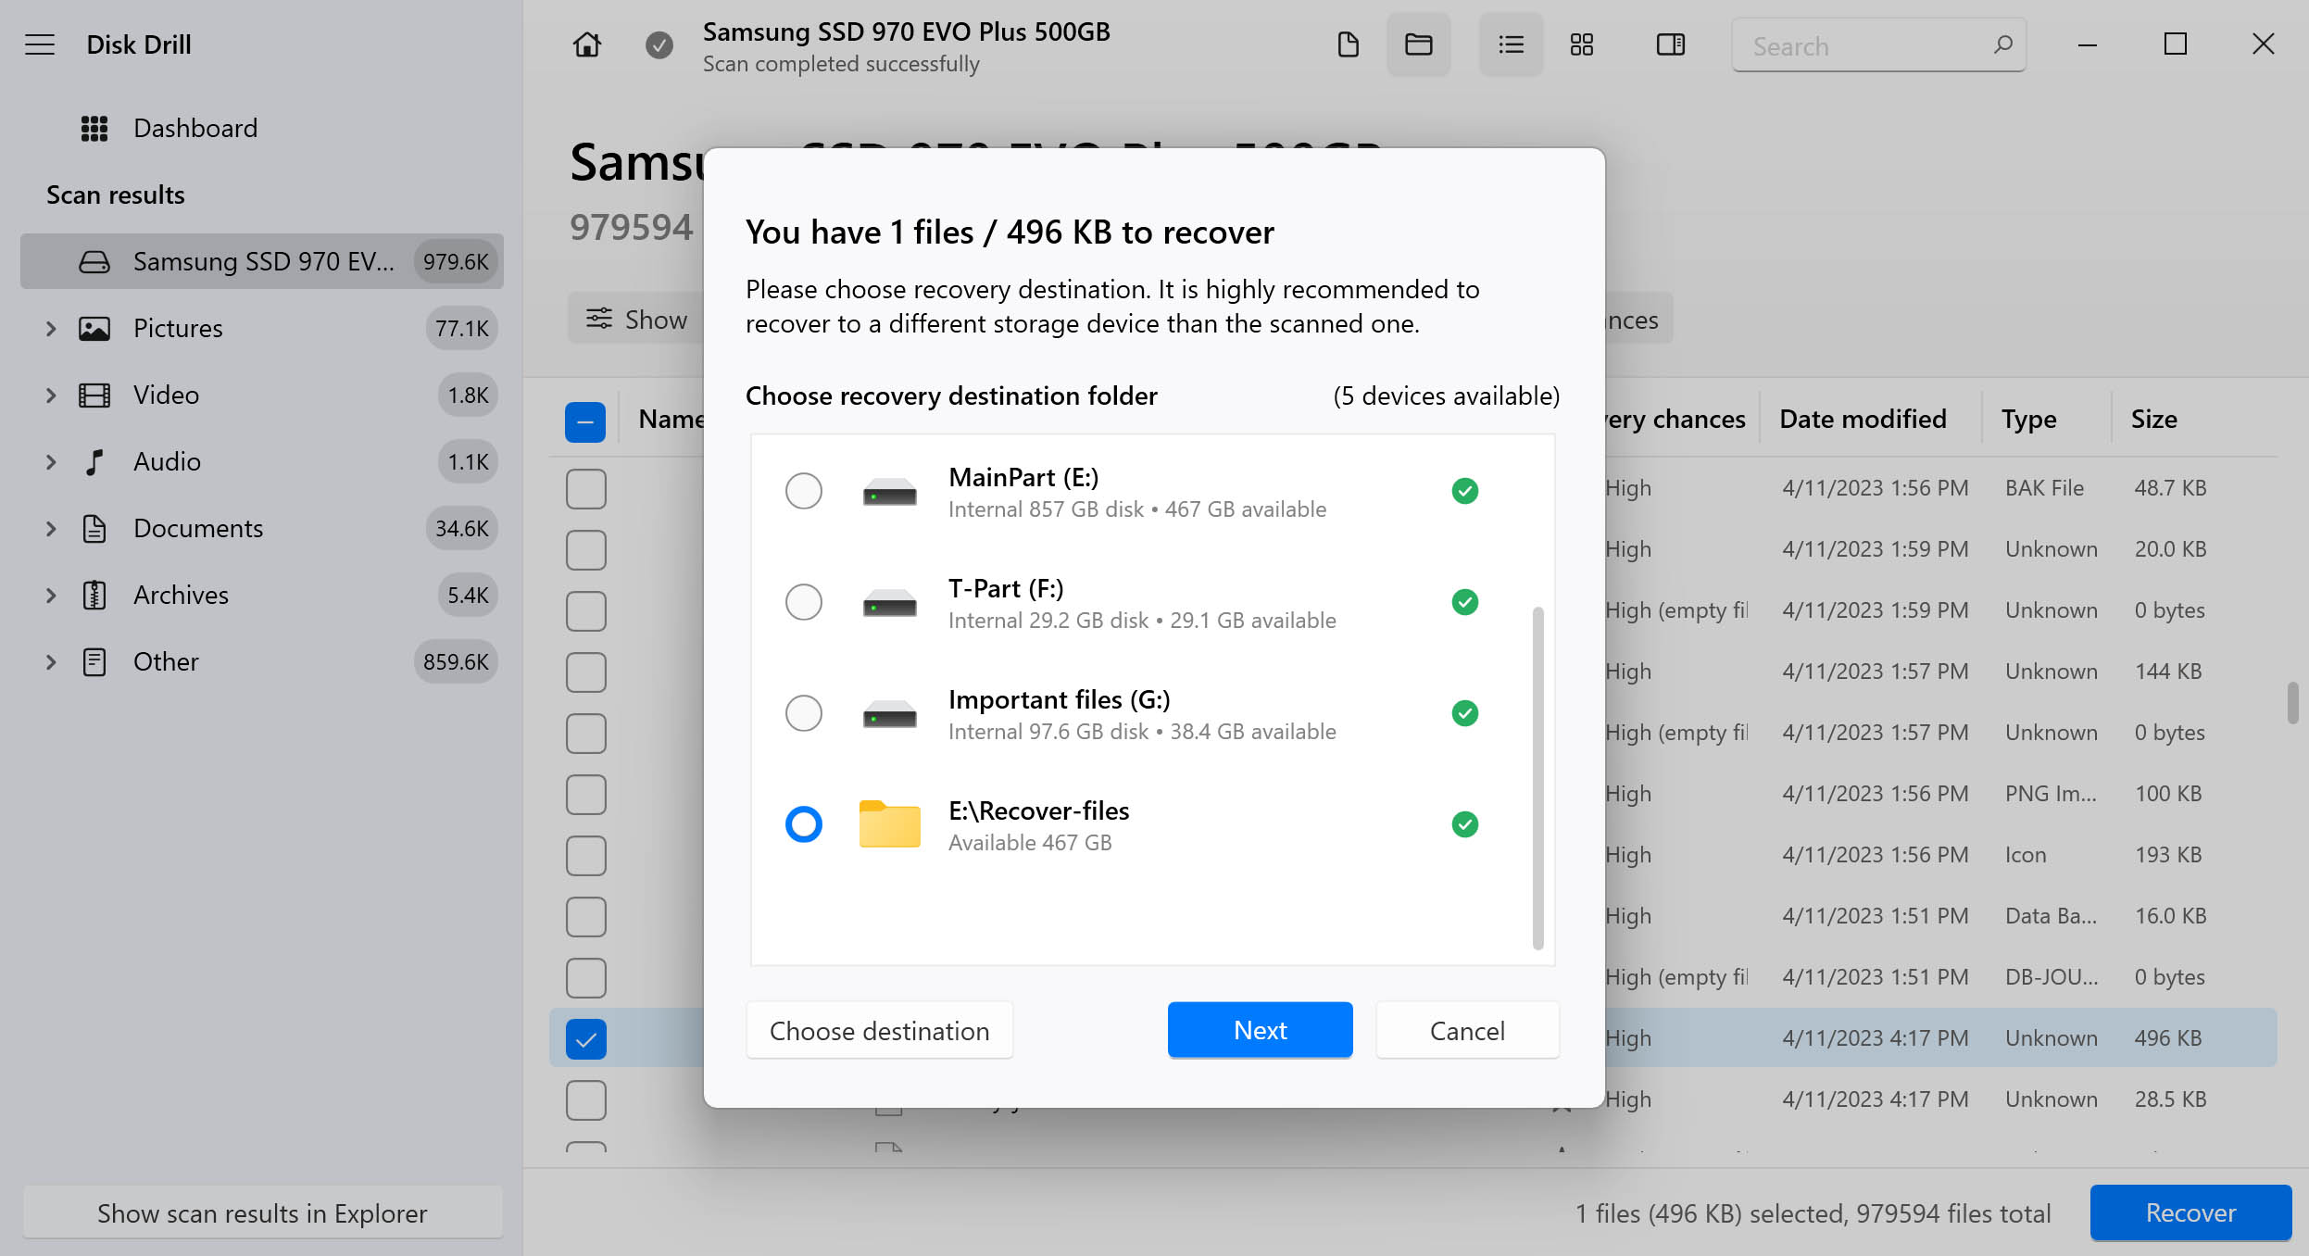
Task: Click the Dashboard grid icon
Action: [94, 128]
